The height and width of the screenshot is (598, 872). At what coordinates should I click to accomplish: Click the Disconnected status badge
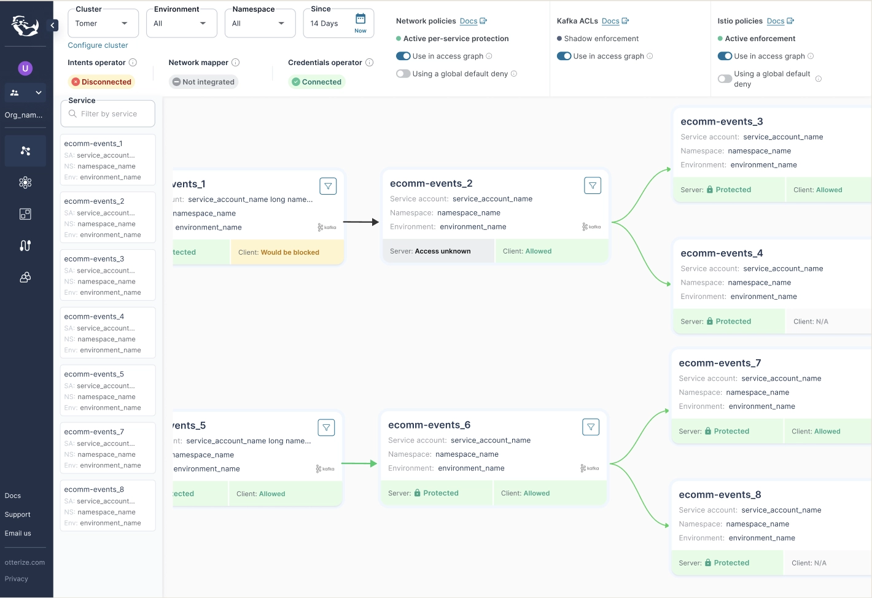coord(101,82)
